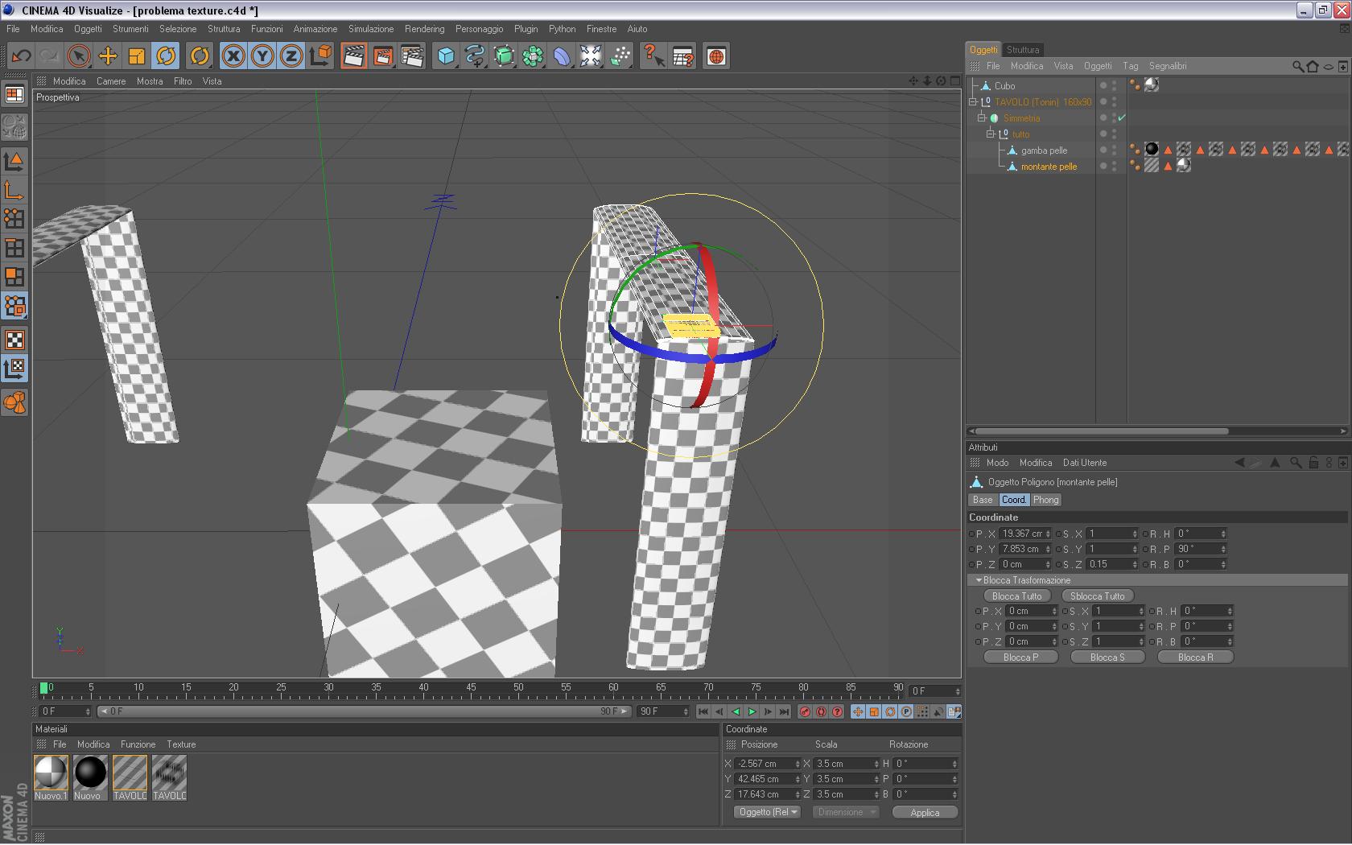Click the Play forward button
Viewport: 1352px width, 845px height.
coord(752,711)
